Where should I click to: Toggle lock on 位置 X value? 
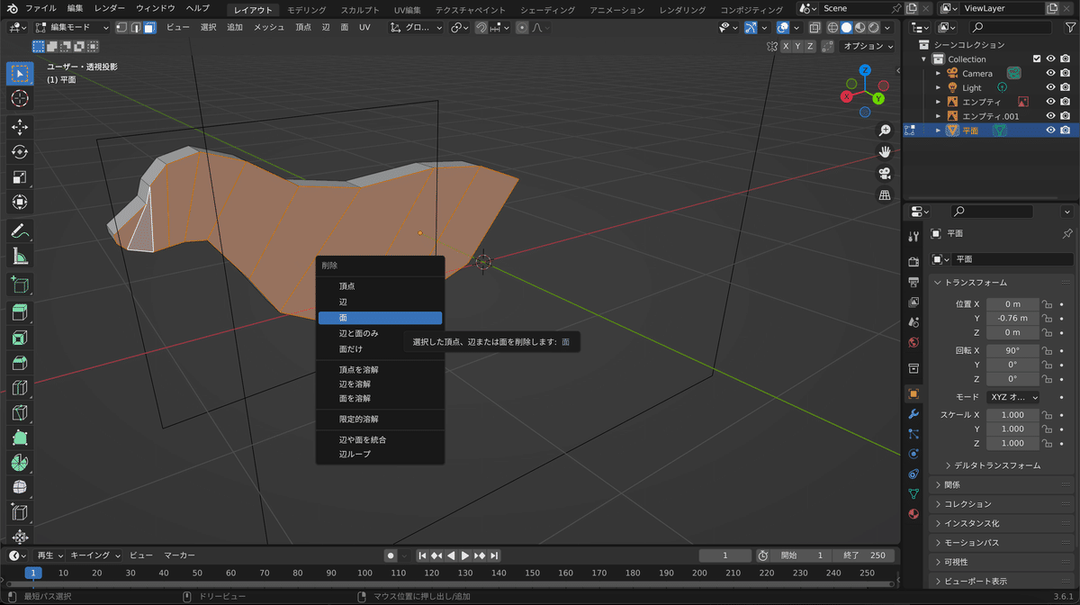click(1048, 304)
